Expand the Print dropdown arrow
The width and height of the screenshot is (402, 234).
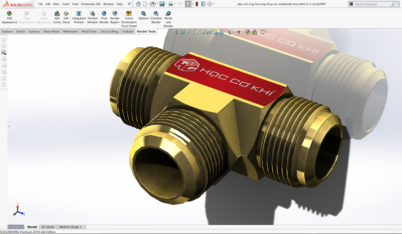(175, 4)
